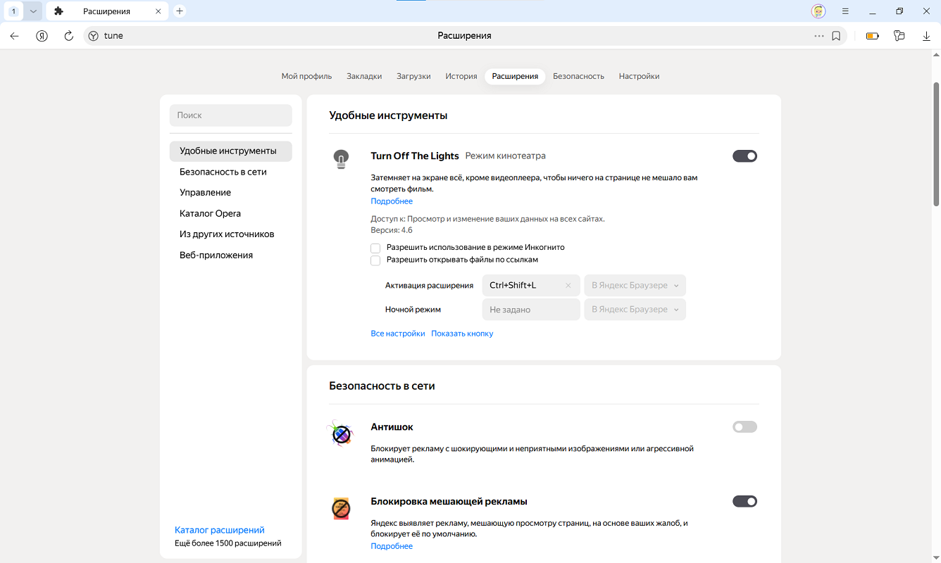Open the scope dropdown for Активация расширения

[635, 286]
